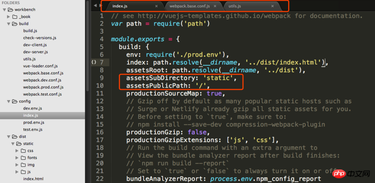The height and width of the screenshot is (183, 375).
Task: Click the static folder icon
Action: tap(19, 144)
